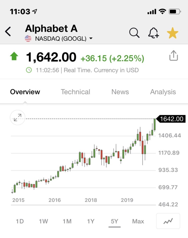Open the search magnifier icon

[134, 33]
